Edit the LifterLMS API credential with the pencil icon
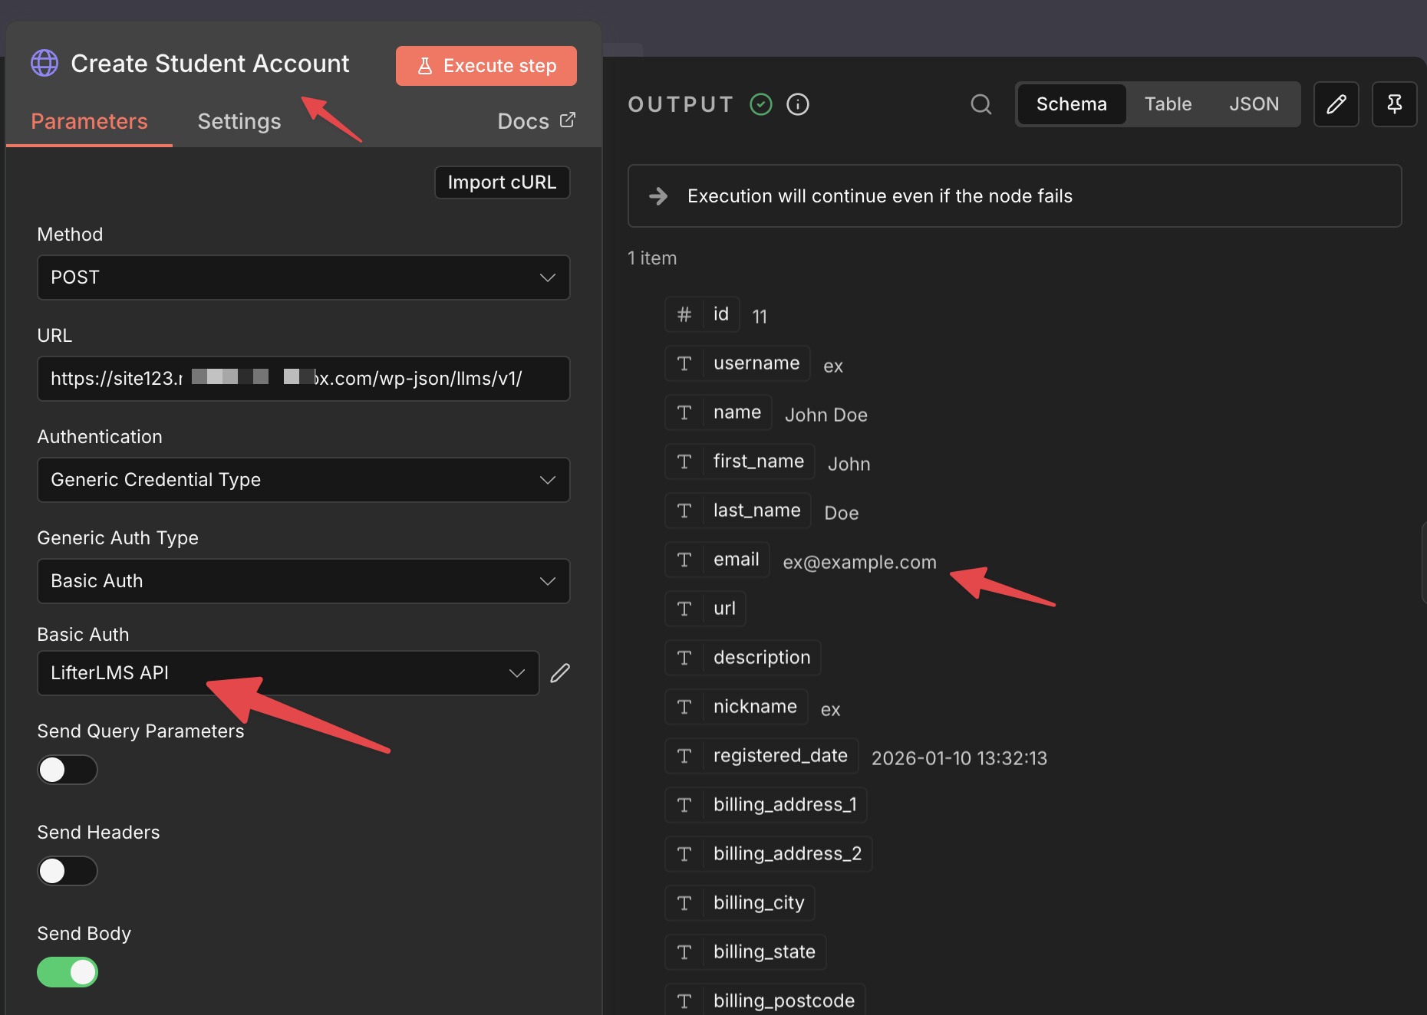Viewport: 1427px width, 1015px height. coord(560,673)
